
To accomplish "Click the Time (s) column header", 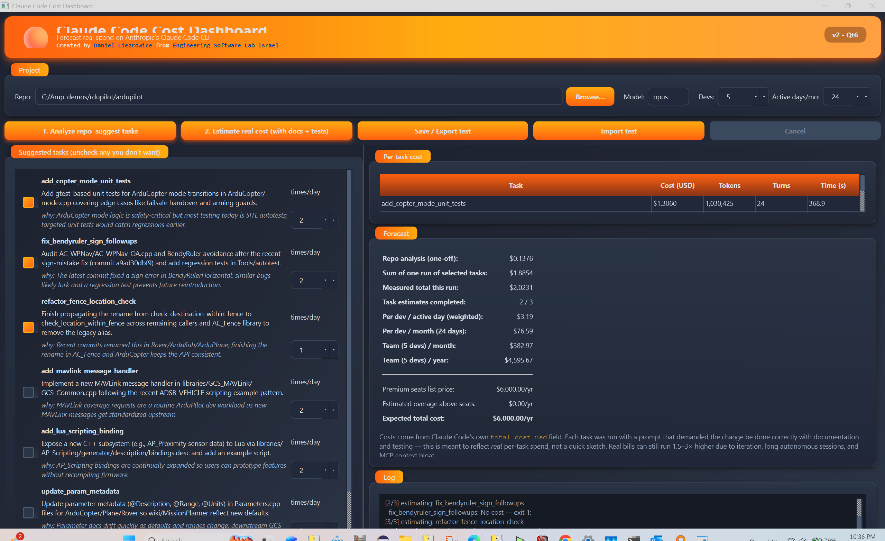I will 833,185.
